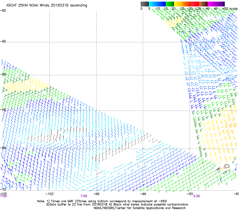Click the 'NOAA/NESDIS/Center for Satellite Applications and Research' credit

pos(140,208)
